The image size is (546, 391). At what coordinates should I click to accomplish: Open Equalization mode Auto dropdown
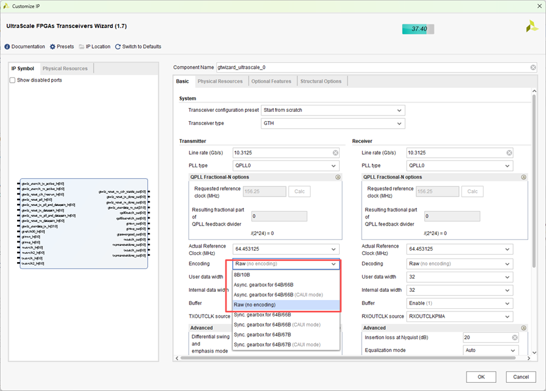click(490, 350)
